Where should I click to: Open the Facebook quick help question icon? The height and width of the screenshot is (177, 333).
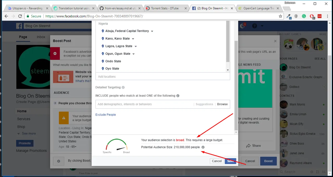pos(254,26)
